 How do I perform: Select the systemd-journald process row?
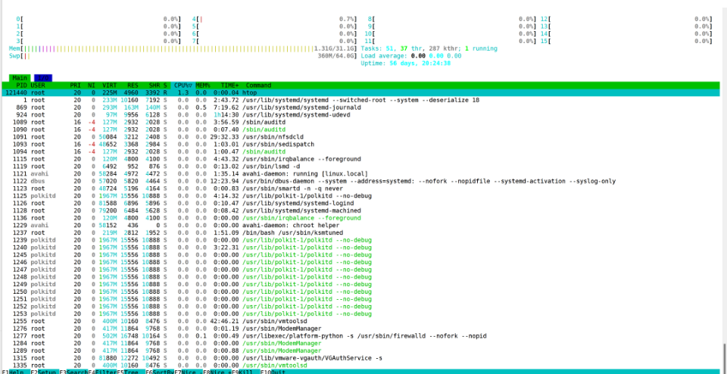[x=360, y=108]
